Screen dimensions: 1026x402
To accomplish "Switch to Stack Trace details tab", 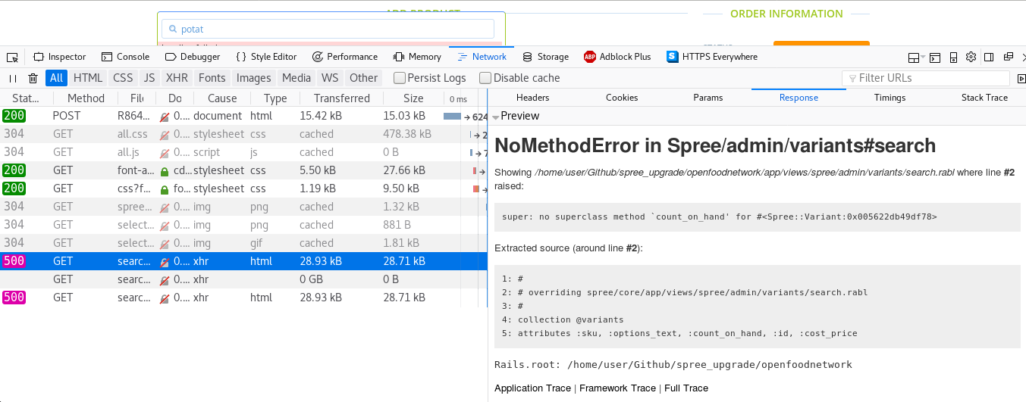I will [984, 98].
